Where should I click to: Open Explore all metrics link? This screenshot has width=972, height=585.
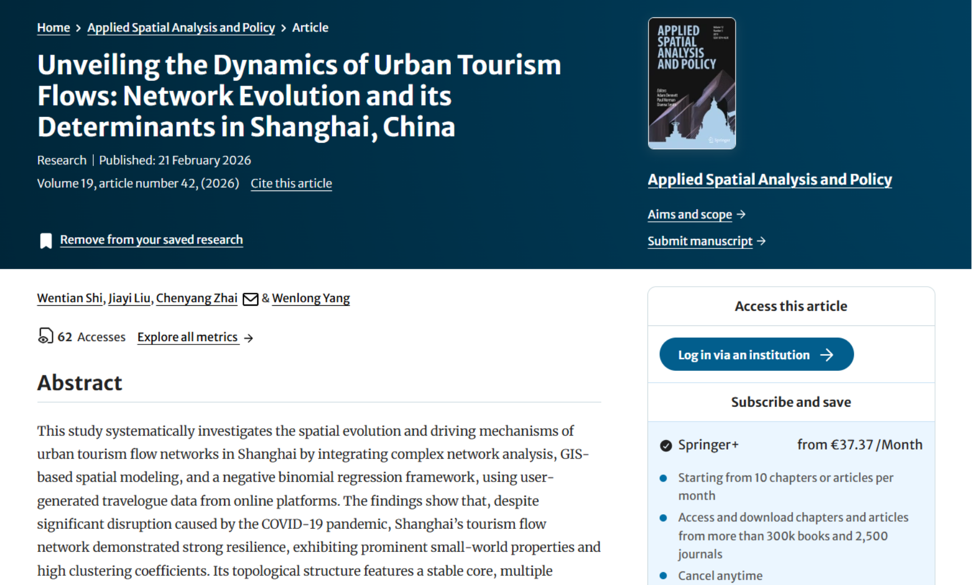tap(188, 337)
